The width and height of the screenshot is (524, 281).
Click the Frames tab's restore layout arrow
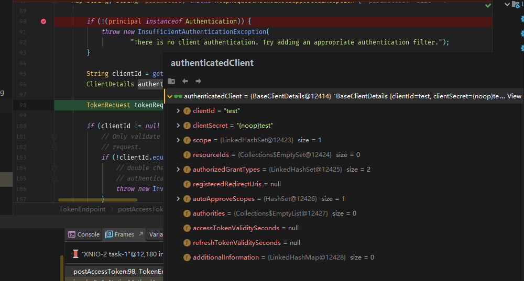(x=140, y=234)
